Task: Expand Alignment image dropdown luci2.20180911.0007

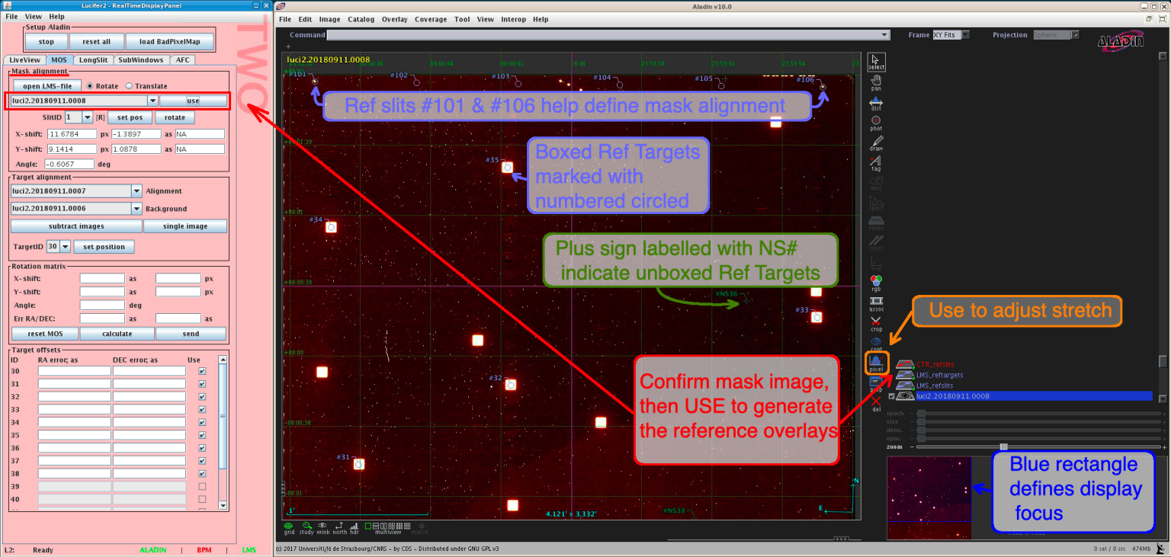Action: 136,191
